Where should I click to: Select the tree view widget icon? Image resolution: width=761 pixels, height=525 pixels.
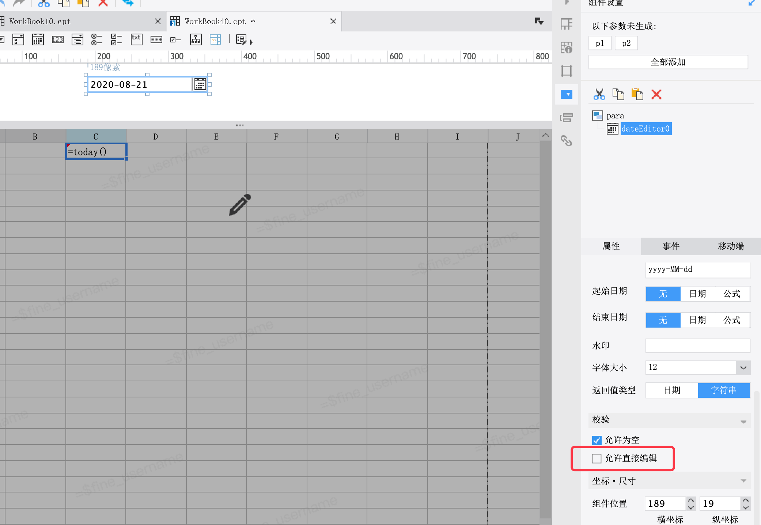click(196, 39)
